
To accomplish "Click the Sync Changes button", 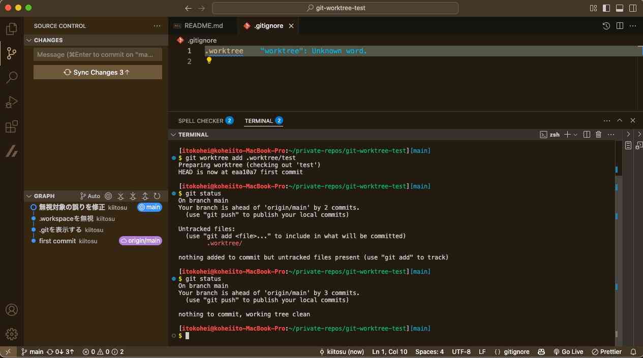I will [x=98, y=73].
